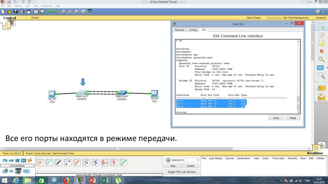
Task: Add a complex PDU envelope
Action: tap(321, 97)
